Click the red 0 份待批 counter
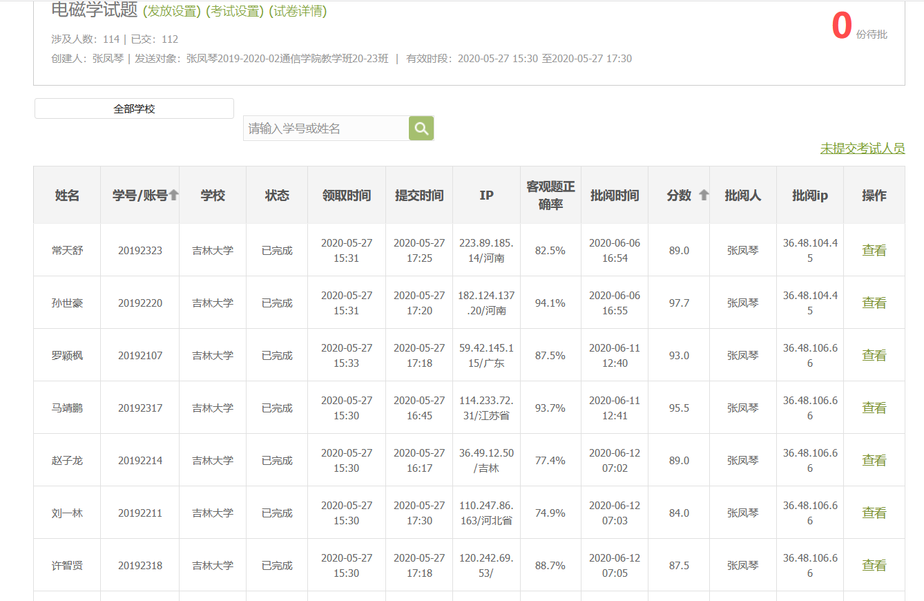The width and height of the screenshot is (924, 601). click(859, 26)
